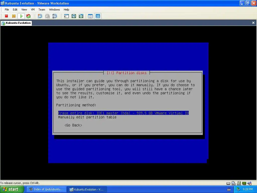This screenshot has width=257, height=193.
Task: Restore down the VMware Workstation window
Action: (x=248, y=3)
